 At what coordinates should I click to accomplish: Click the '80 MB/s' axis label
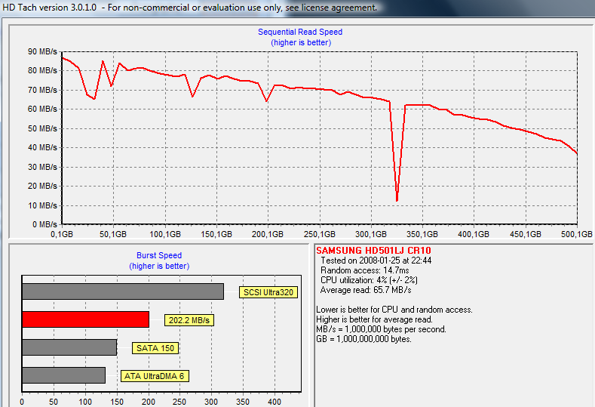pos(42,71)
